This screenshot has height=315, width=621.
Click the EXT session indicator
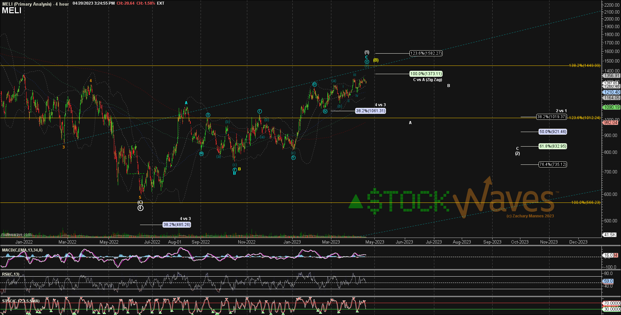tap(161, 3)
